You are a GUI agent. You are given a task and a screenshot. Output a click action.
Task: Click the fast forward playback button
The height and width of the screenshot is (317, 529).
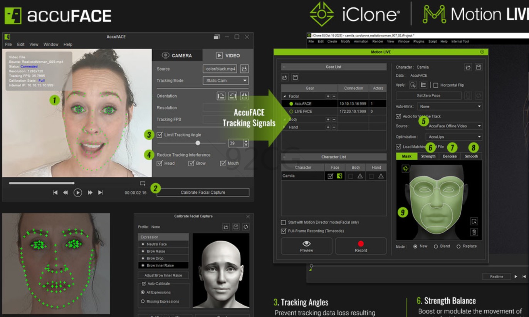point(90,193)
